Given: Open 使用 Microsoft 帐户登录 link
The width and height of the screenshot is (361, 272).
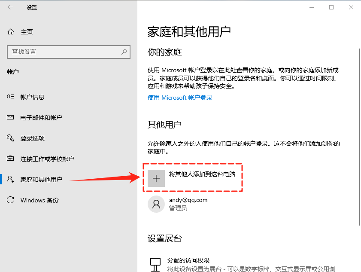Looking at the screenshot, I should [x=180, y=98].
